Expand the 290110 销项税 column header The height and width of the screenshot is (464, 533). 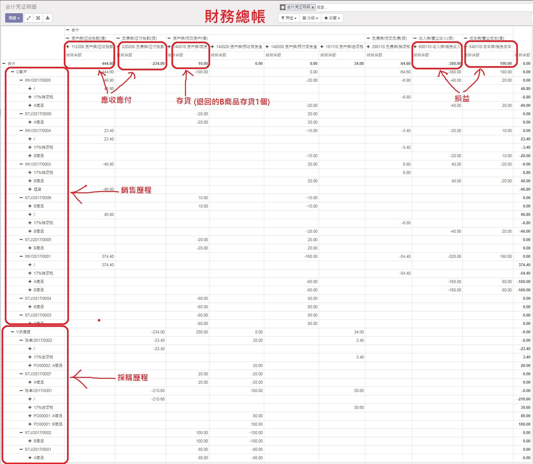coord(388,47)
